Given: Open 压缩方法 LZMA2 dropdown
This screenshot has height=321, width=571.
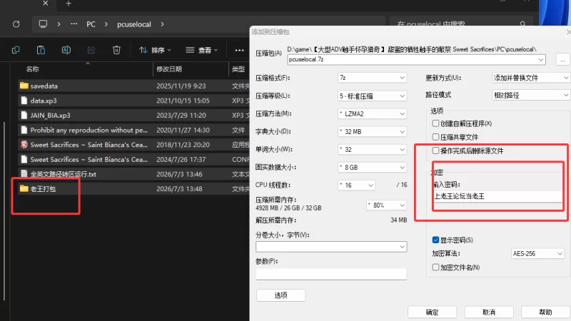Looking at the screenshot, I should tap(372, 114).
